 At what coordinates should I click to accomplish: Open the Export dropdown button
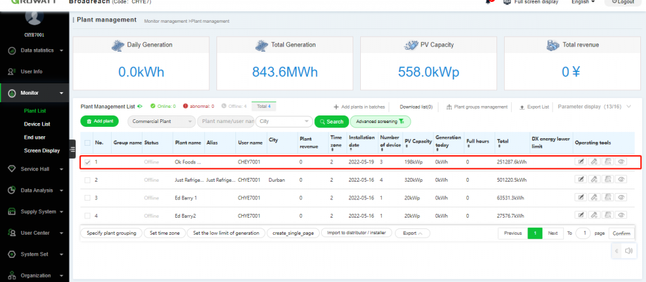pos(413,233)
